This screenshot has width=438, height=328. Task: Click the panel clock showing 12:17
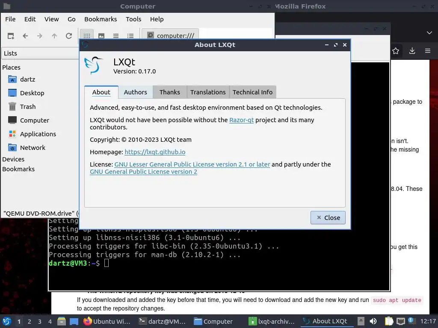pos(428,321)
